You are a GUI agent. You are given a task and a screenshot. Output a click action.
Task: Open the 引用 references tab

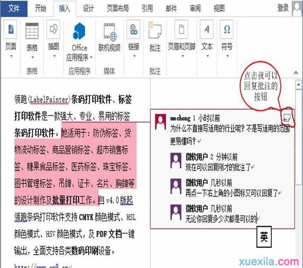(x=147, y=8)
